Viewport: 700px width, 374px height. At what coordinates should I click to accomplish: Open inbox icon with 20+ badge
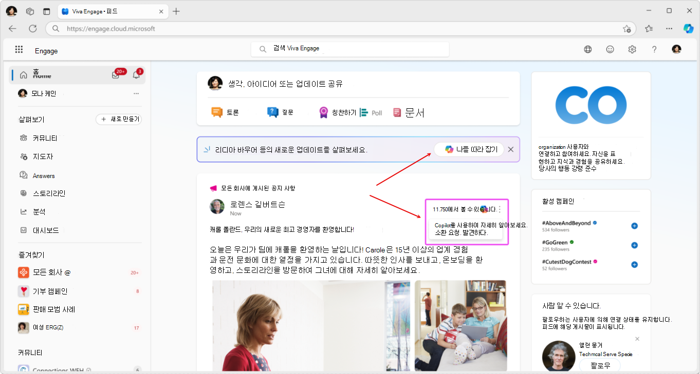click(x=116, y=75)
